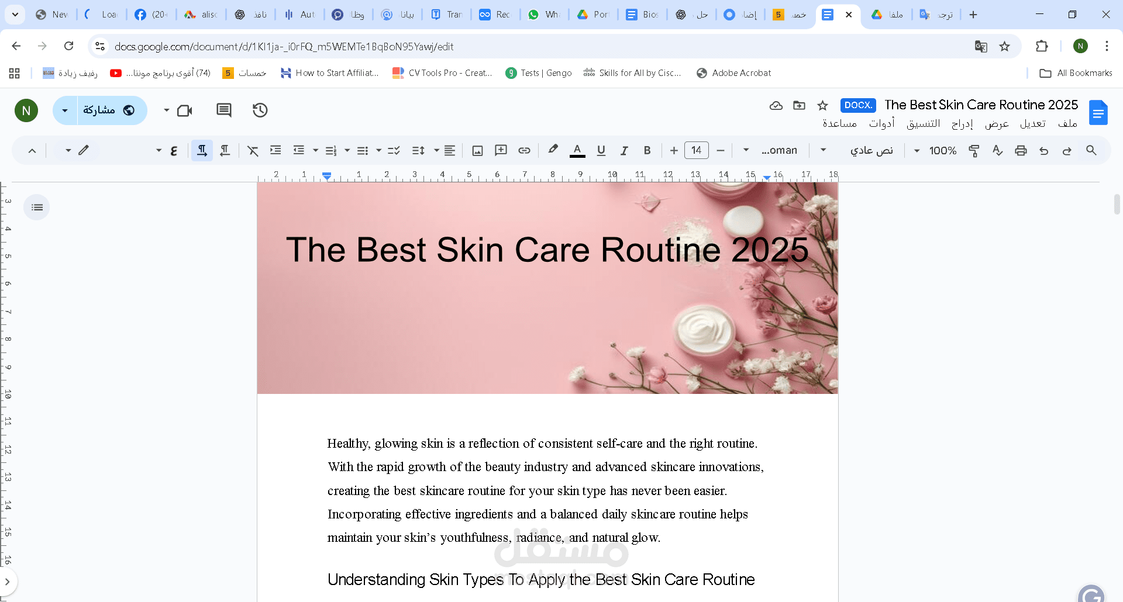Open the التنسيق menu
Viewport: 1123px width, 602px height.
(923, 123)
